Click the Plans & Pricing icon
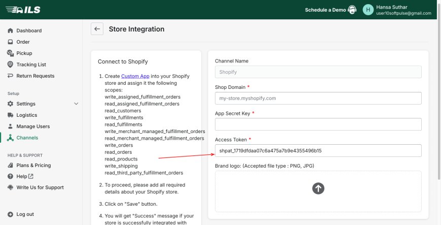 (11, 165)
